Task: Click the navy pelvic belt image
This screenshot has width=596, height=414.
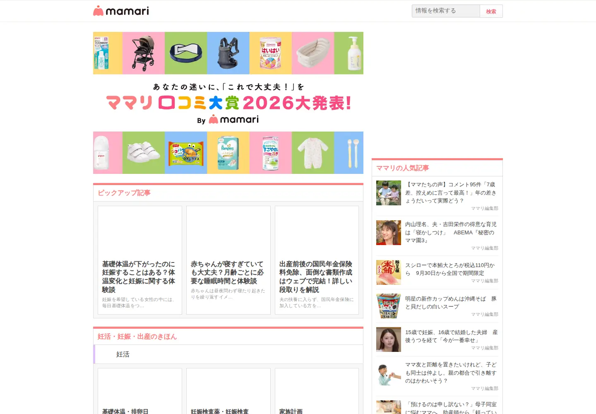Action: (x=186, y=53)
